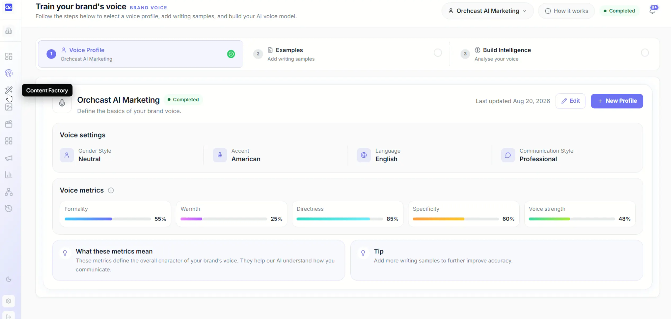671x319 pixels.
Task: Open the history clock sidebar icon
Action: pos(8,209)
